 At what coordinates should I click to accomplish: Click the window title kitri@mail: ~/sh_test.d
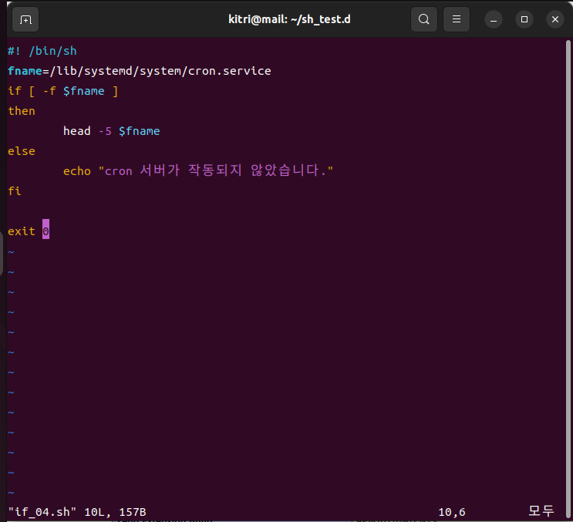pyautogui.click(x=289, y=19)
